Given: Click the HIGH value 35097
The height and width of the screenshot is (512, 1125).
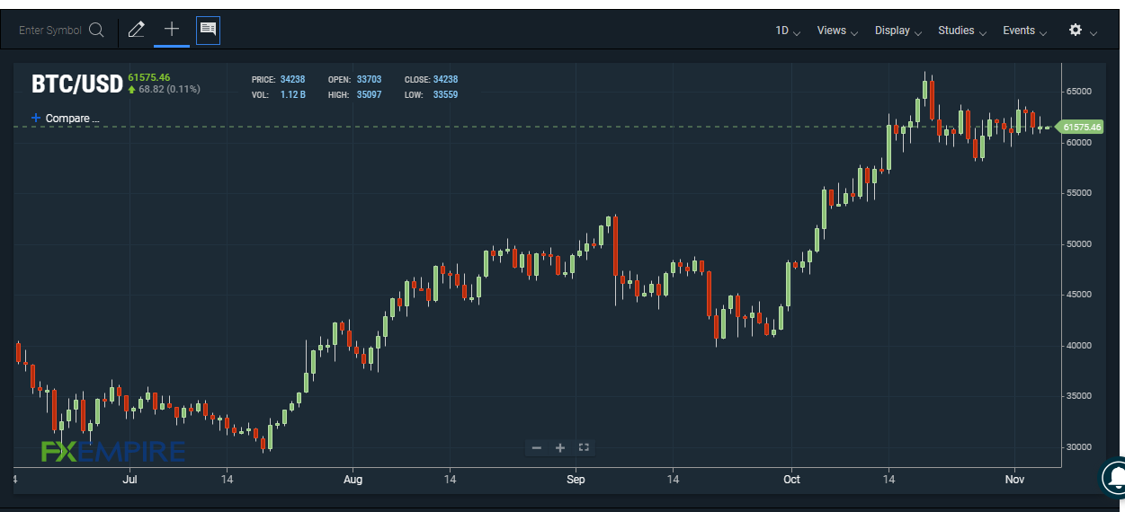Looking at the screenshot, I should click(369, 94).
